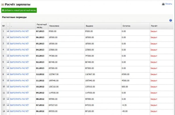Screen dimensions: 175x115
Task: Open help via the blue question mark icon
Action: (170, 20)
